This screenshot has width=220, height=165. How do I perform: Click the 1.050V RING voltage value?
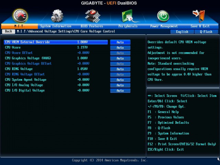click(x=82, y=69)
